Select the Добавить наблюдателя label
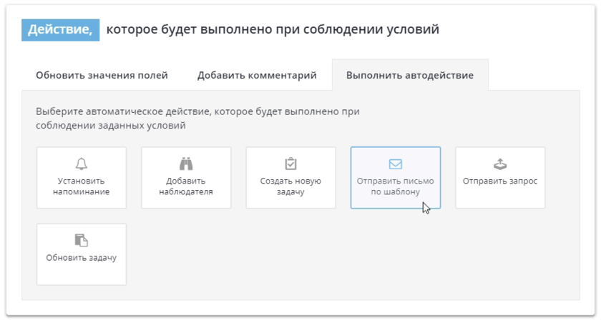Viewport: 601px width, 320px height. click(186, 186)
